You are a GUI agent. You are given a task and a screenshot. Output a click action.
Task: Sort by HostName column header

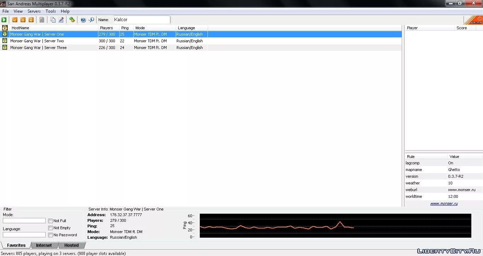point(54,28)
